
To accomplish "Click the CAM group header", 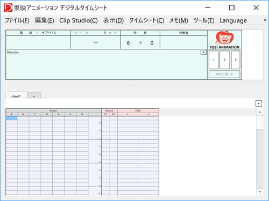I will [x=138, y=110].
